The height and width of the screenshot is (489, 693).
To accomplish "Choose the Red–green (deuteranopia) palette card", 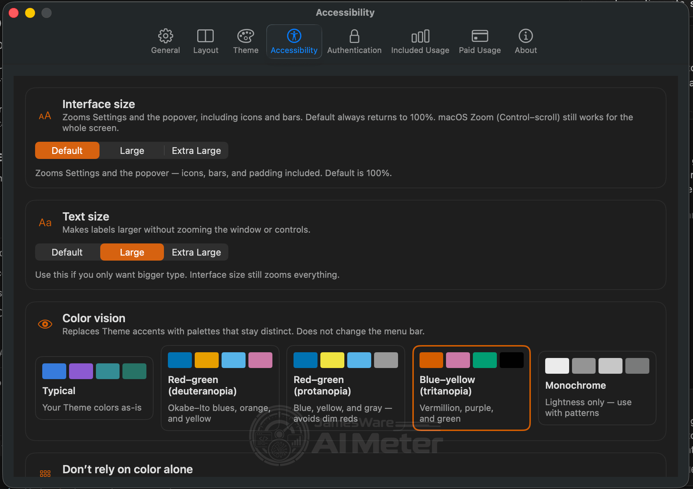I will pos(220,388).
